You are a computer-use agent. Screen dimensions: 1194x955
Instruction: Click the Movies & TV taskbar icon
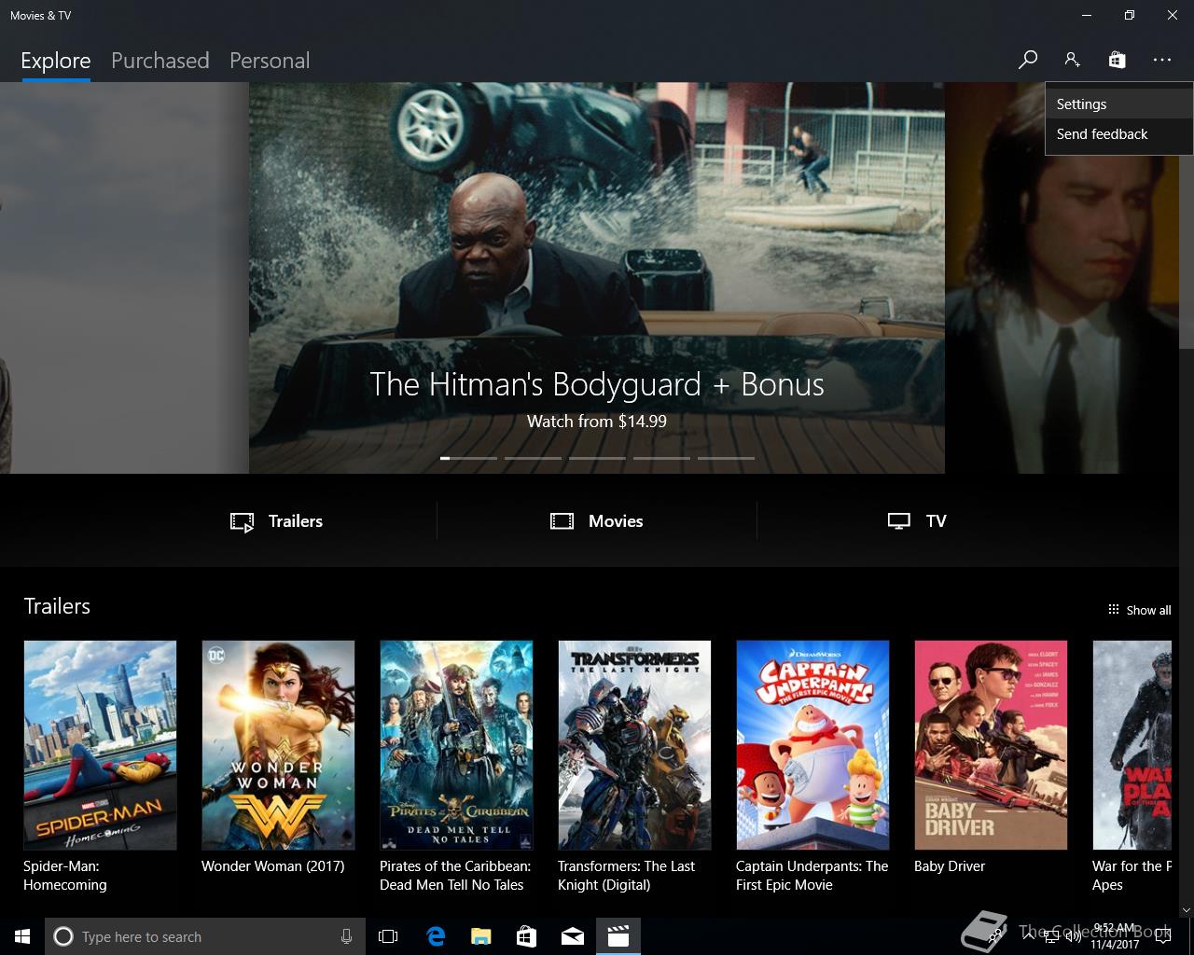point(618,936)
